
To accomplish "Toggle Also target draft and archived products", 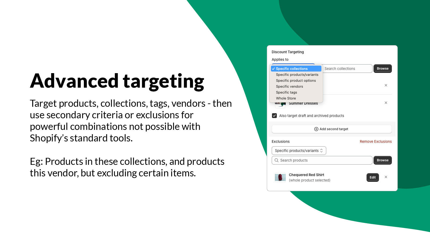I will [274, 116].
